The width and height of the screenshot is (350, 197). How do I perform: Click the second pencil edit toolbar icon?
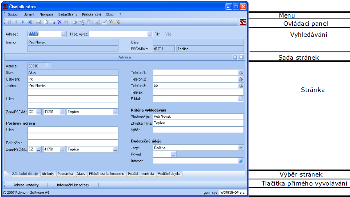[104, 22]
